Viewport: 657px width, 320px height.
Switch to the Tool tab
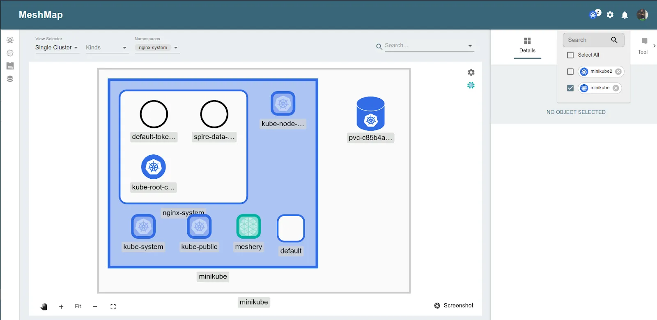643,46
